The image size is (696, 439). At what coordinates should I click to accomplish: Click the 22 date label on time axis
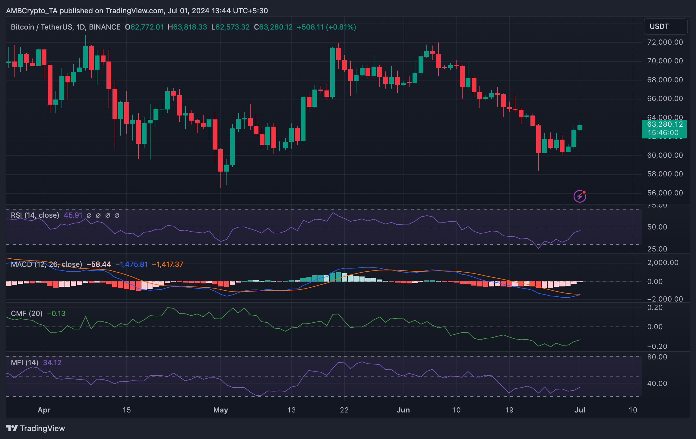pos(344,410)
